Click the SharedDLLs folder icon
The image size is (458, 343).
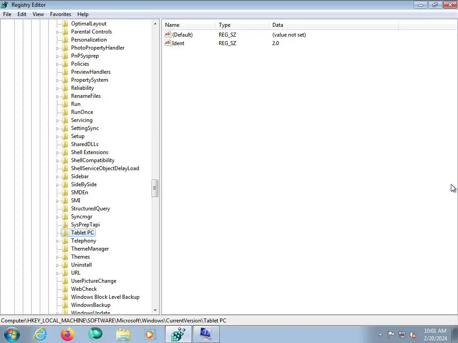click(65, 144)
